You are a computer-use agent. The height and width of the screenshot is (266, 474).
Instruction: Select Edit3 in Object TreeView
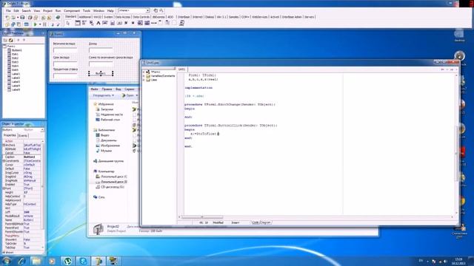click(15, 62)
